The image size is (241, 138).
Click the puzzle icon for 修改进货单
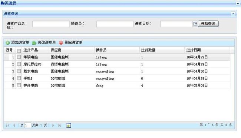[x=34, y=43]
